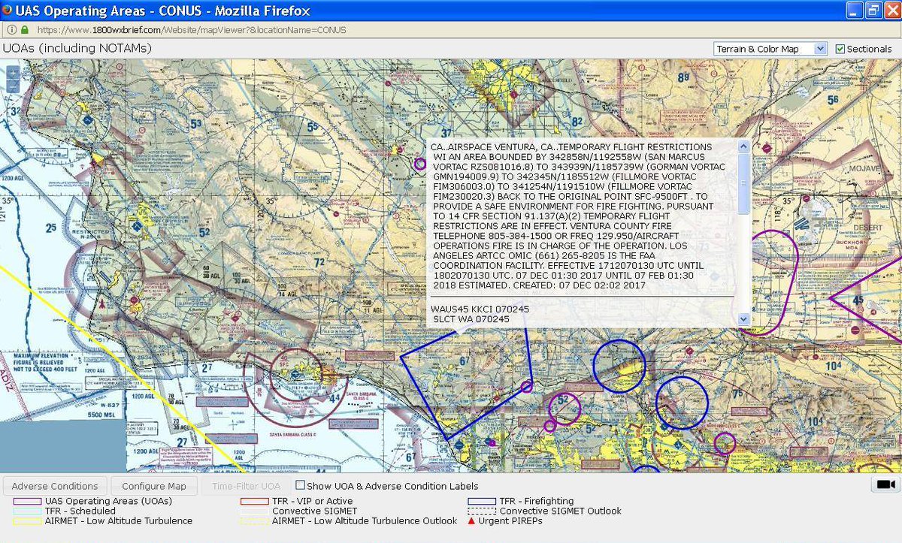
Task: Click the map zoom in plus button
Action: pyautogui.click(x=12, y=74)
